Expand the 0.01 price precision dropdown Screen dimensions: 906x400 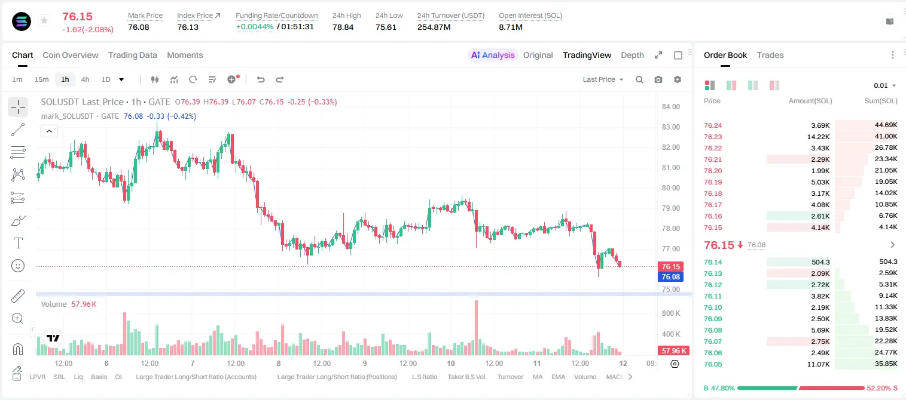(885, 85)
